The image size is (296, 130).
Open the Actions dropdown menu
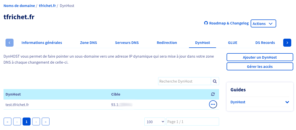[263, 23]
